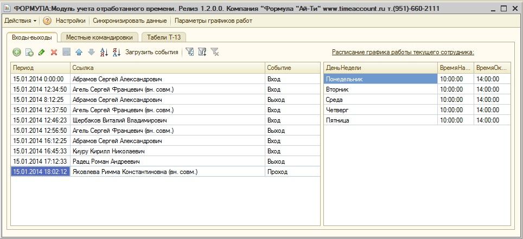Open Help with the question mark icon
523x239 pixels.
click(x=47, y=21)
